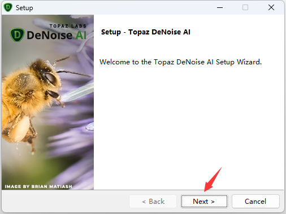Click the "Setup - Topaz DeNoise AI" heading
Viewport: 286px width, 214px height.
146,32
